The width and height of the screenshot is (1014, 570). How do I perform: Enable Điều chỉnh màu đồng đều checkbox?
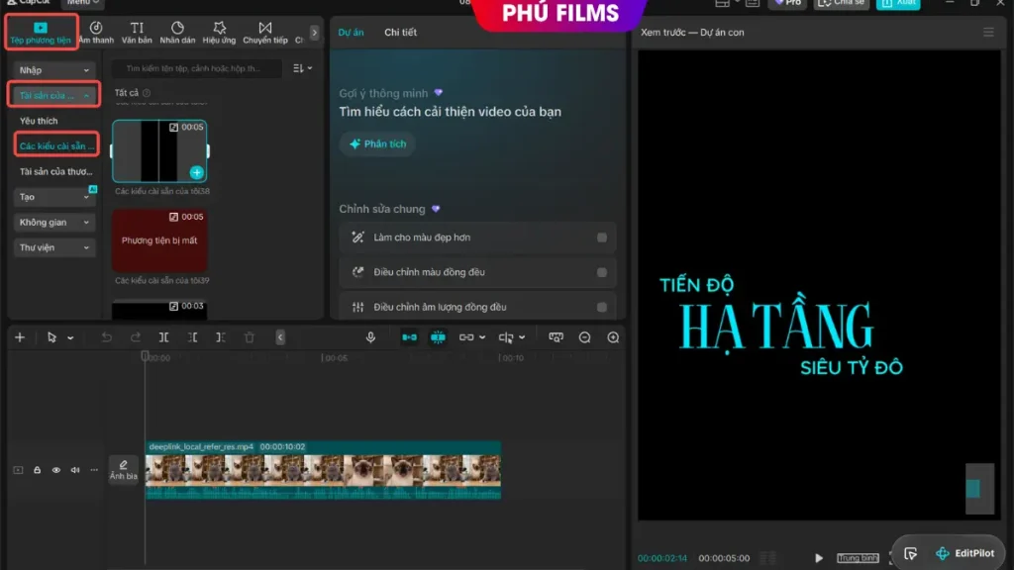click(602, 272)
